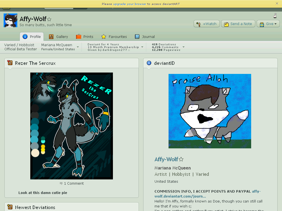Click the Prints shopping bag icon
The image size is (282, 211).
(78, 37)
